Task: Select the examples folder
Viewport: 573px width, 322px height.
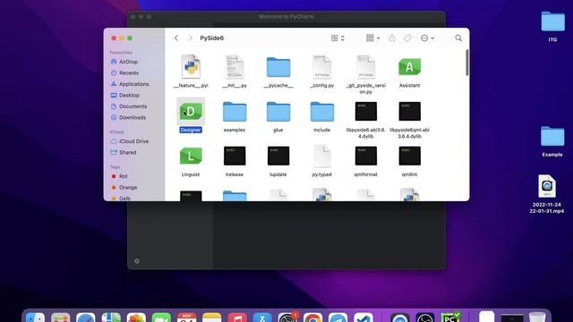Action: [235, 112]
